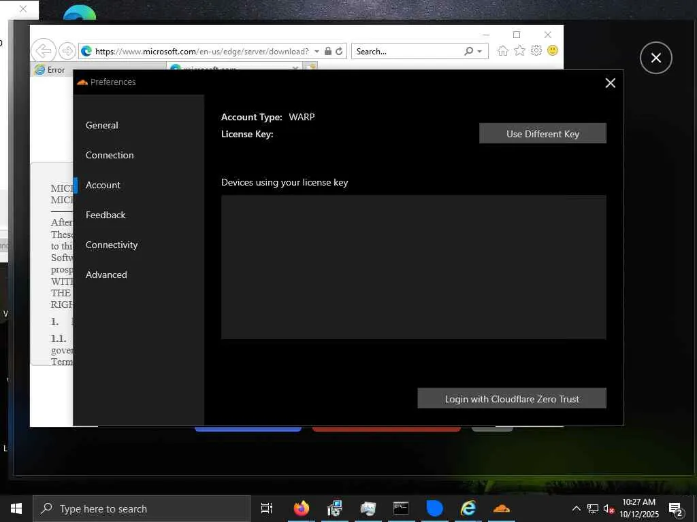Click the Cloudflare WARP taskbar icon

tap(502, 508)
